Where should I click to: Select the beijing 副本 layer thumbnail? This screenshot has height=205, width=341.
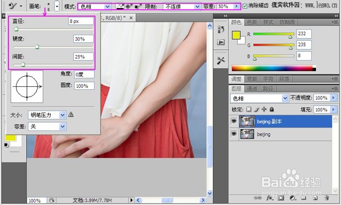(247, 122)
